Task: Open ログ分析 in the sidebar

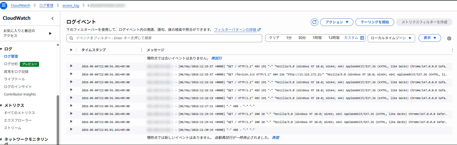Action: point(11,64)
